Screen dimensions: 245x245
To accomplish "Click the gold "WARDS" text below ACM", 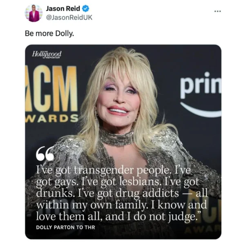I will [x=52, y=118].
